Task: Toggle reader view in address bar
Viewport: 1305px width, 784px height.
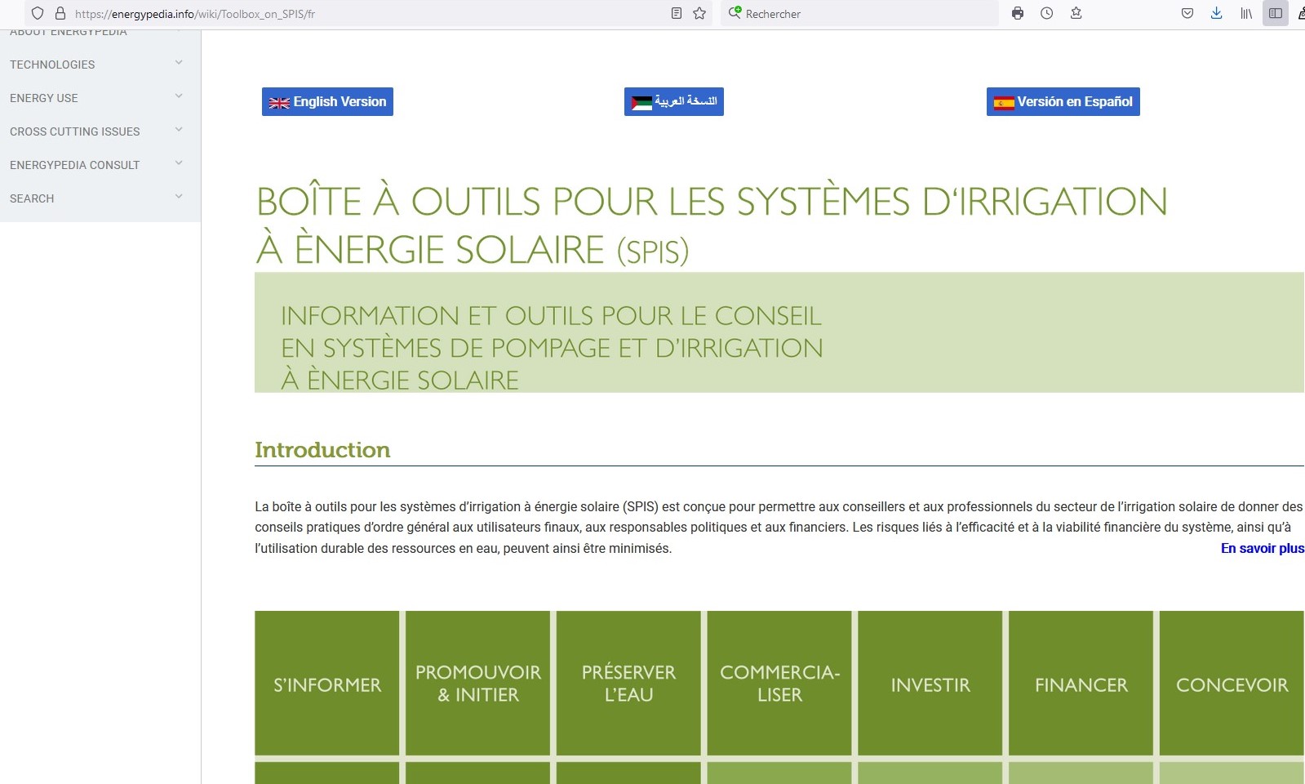Action: pos(676,13)
